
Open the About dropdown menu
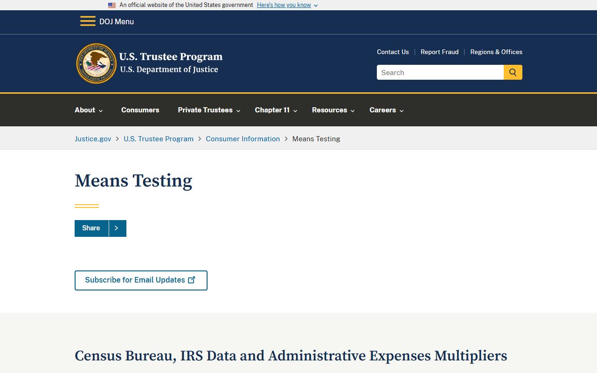pyautogui.click(x=89, y=110)
